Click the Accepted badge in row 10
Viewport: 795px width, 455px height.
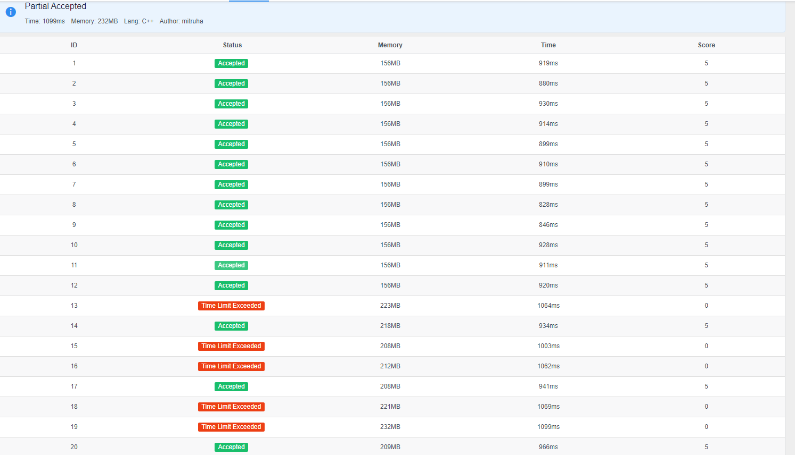pyautogui.click(x=232, y=245)
